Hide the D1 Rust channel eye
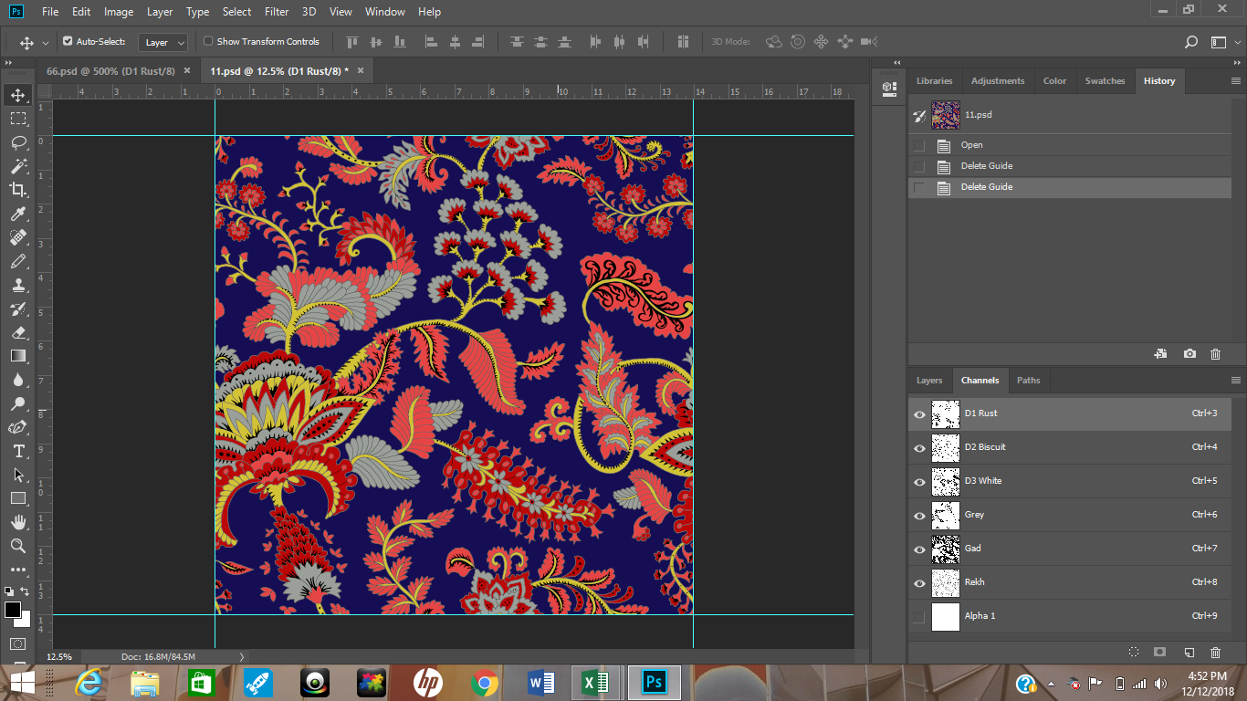This screenshot has width=1247, height=701. tap(919, 414)
